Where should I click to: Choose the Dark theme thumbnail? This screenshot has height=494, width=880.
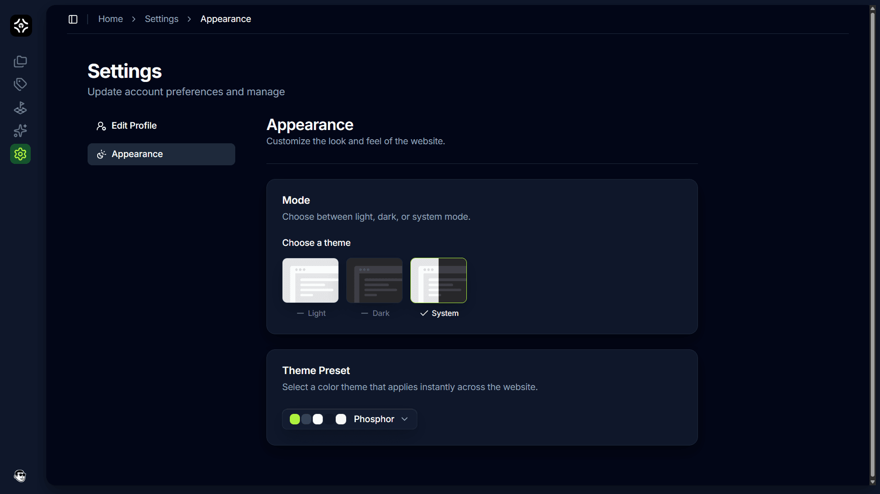pos(375,281)
